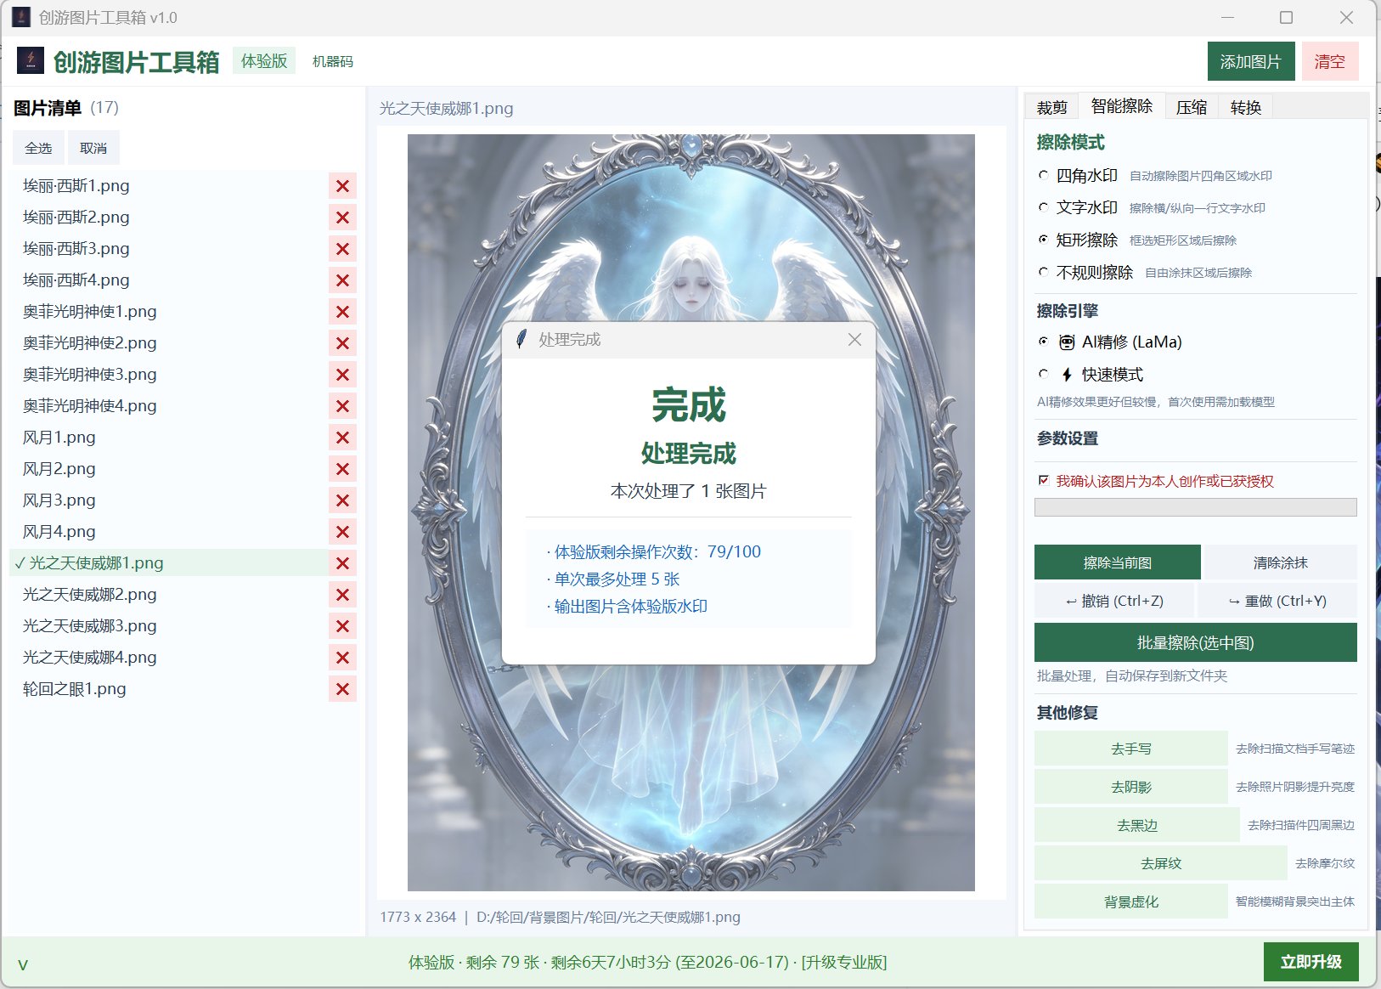Click the file path text below preview
The width and height of the screenshot is (1381, 989).
[608, 917]
